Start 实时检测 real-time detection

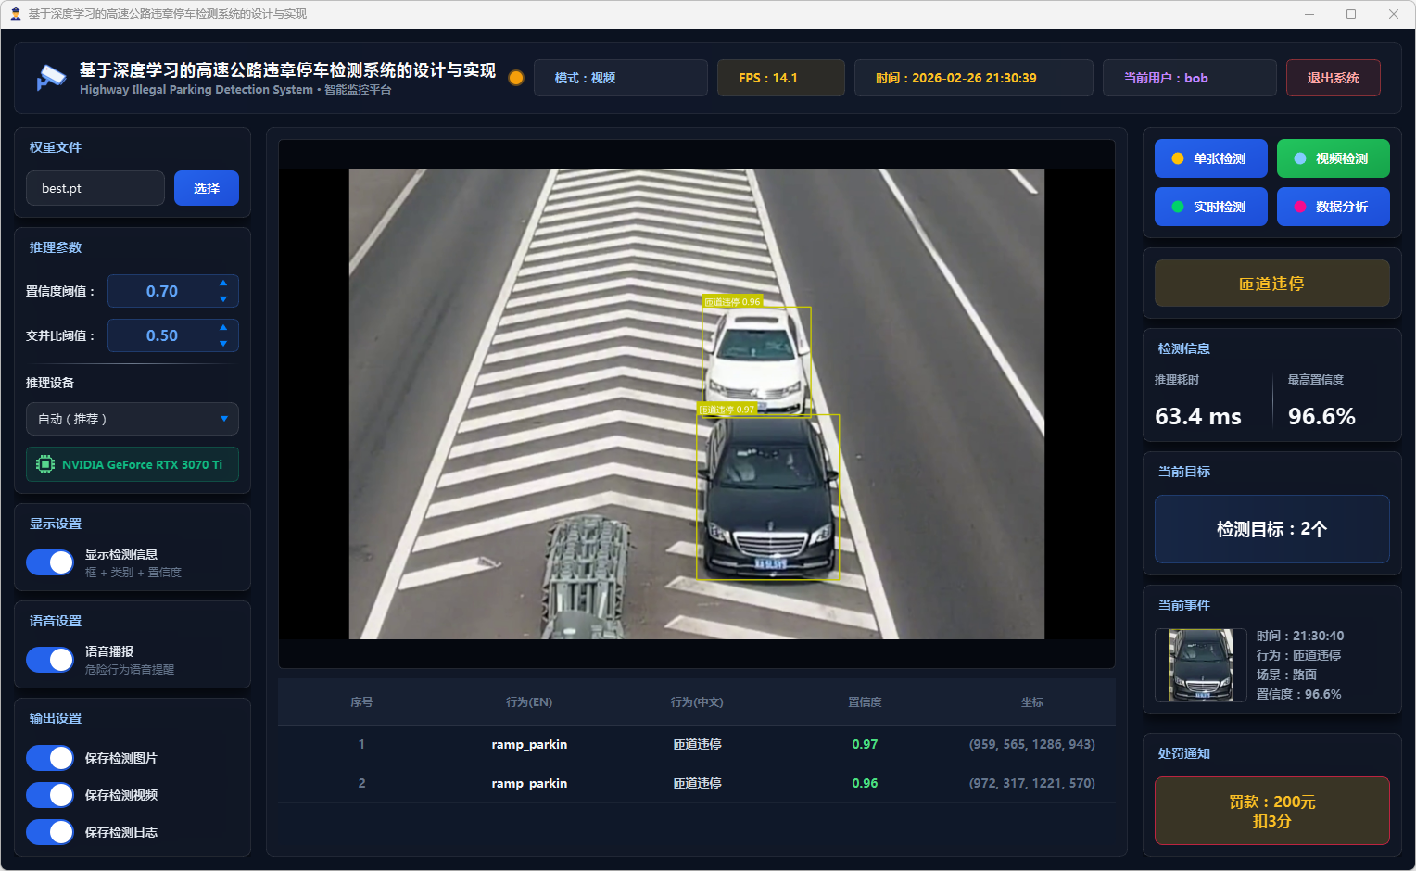(x=1210, y=207)
